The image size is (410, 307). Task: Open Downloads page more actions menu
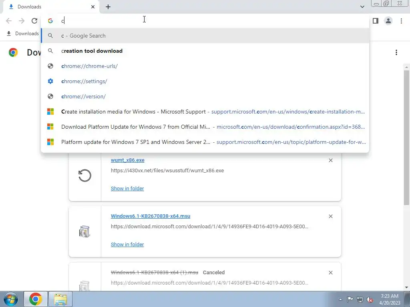(396, 52)
